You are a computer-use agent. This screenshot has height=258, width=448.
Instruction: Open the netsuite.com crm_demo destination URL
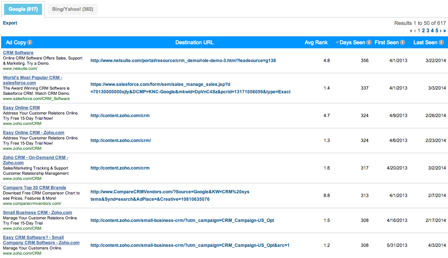(x=183, y=61)
